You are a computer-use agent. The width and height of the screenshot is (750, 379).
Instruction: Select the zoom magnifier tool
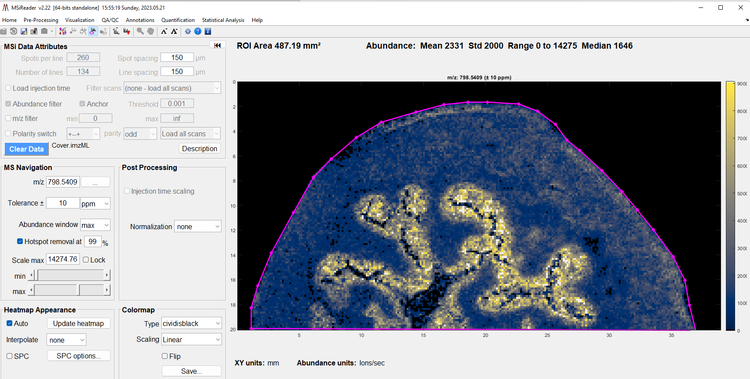[140, 31]
